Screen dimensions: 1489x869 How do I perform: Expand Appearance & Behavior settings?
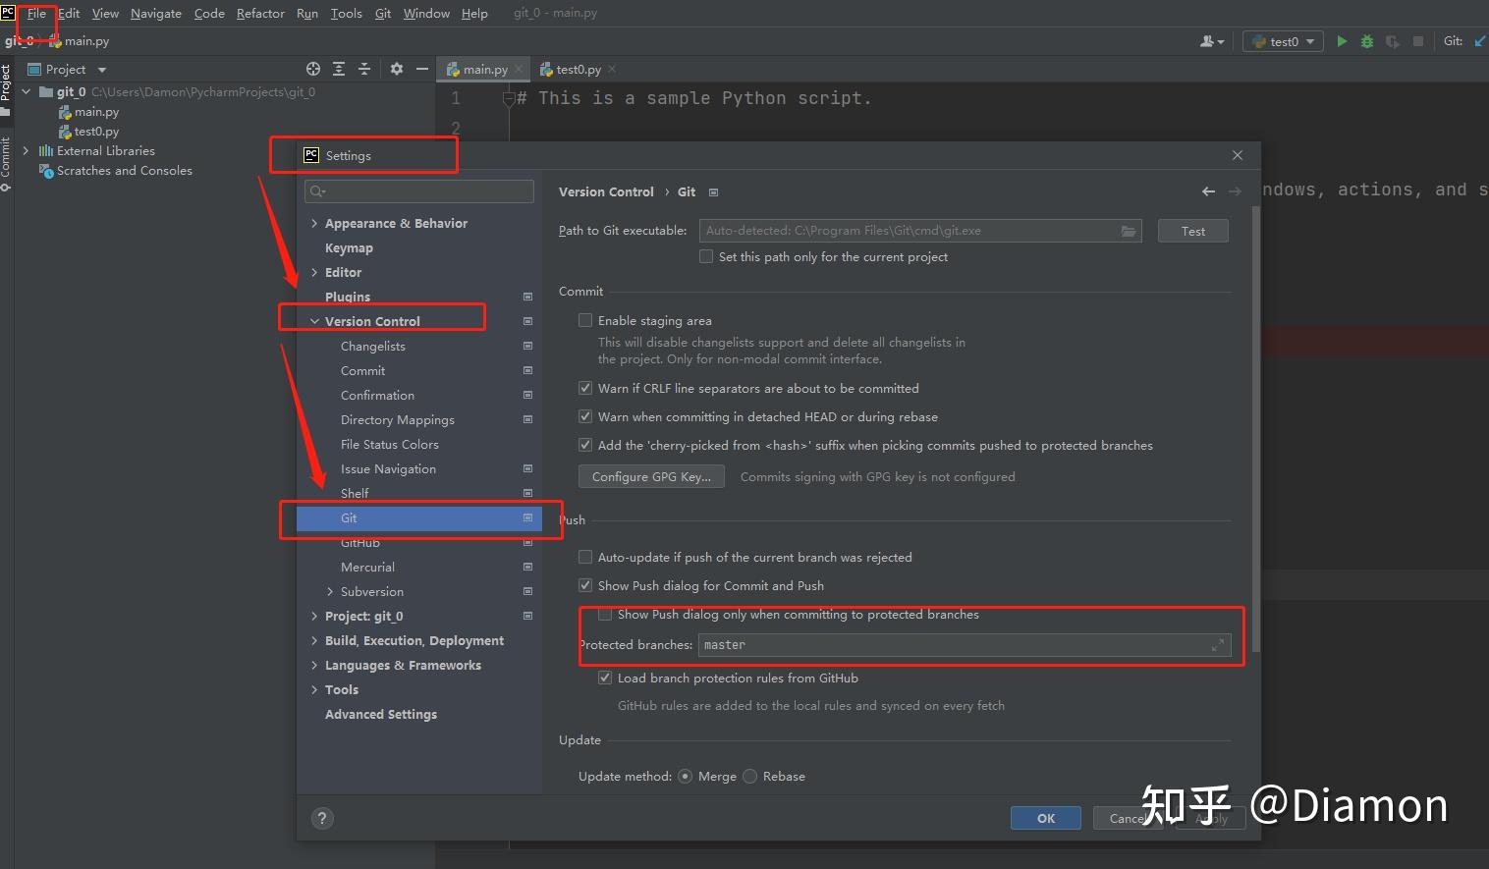[314, 224]
